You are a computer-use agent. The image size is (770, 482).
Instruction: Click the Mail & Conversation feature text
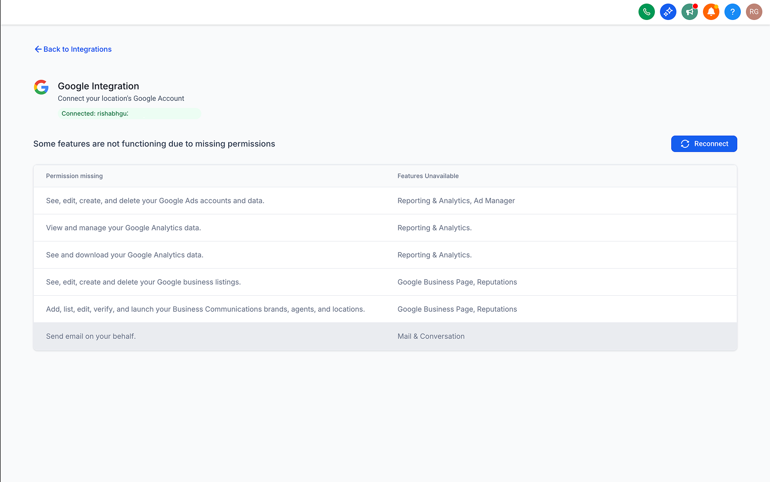coord(431,336)
